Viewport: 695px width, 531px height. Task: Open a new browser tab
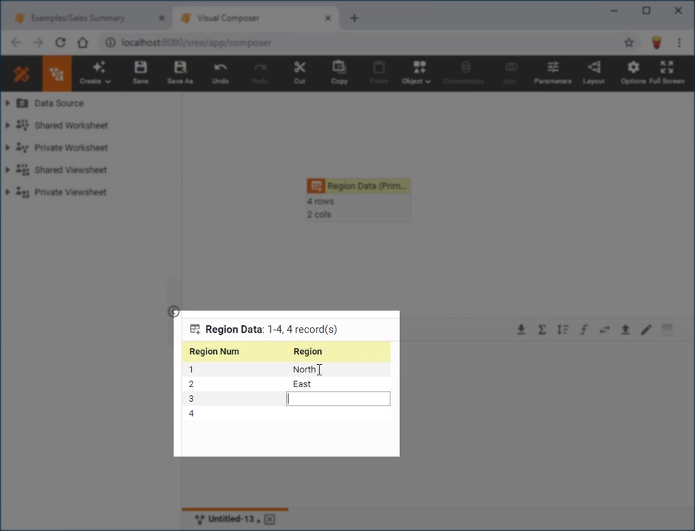pyautogui.click(x=354, y=18)
